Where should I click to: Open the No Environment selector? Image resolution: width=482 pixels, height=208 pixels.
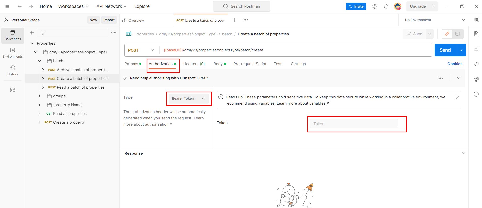pyautogui.click(x=434, y=20)
